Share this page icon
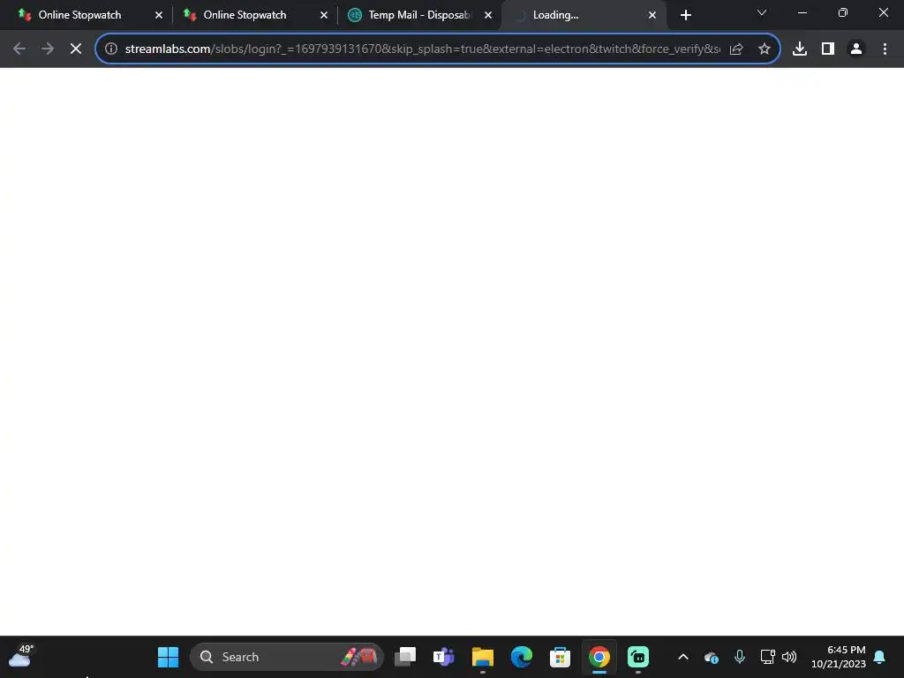The image size is (904, 678). (x=736, y=49)
